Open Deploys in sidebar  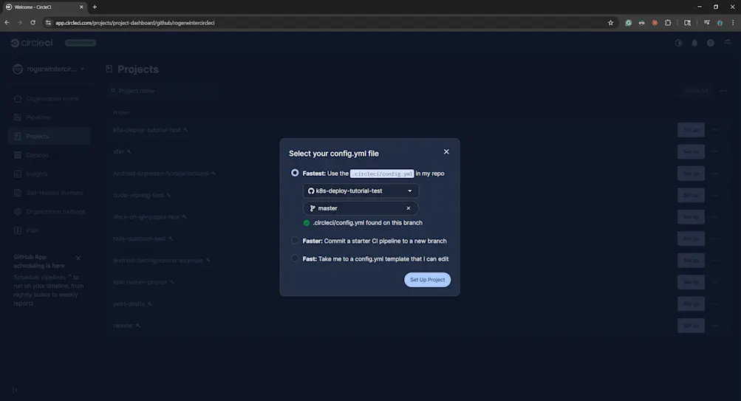(x=49, y=155)
